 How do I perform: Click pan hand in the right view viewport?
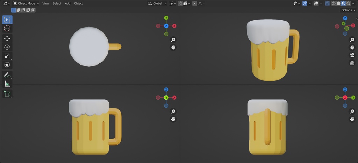coord(352,119)
